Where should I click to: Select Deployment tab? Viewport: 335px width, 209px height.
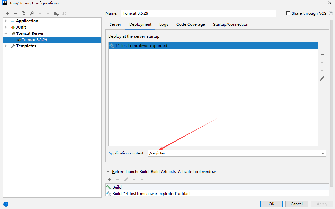140,24
